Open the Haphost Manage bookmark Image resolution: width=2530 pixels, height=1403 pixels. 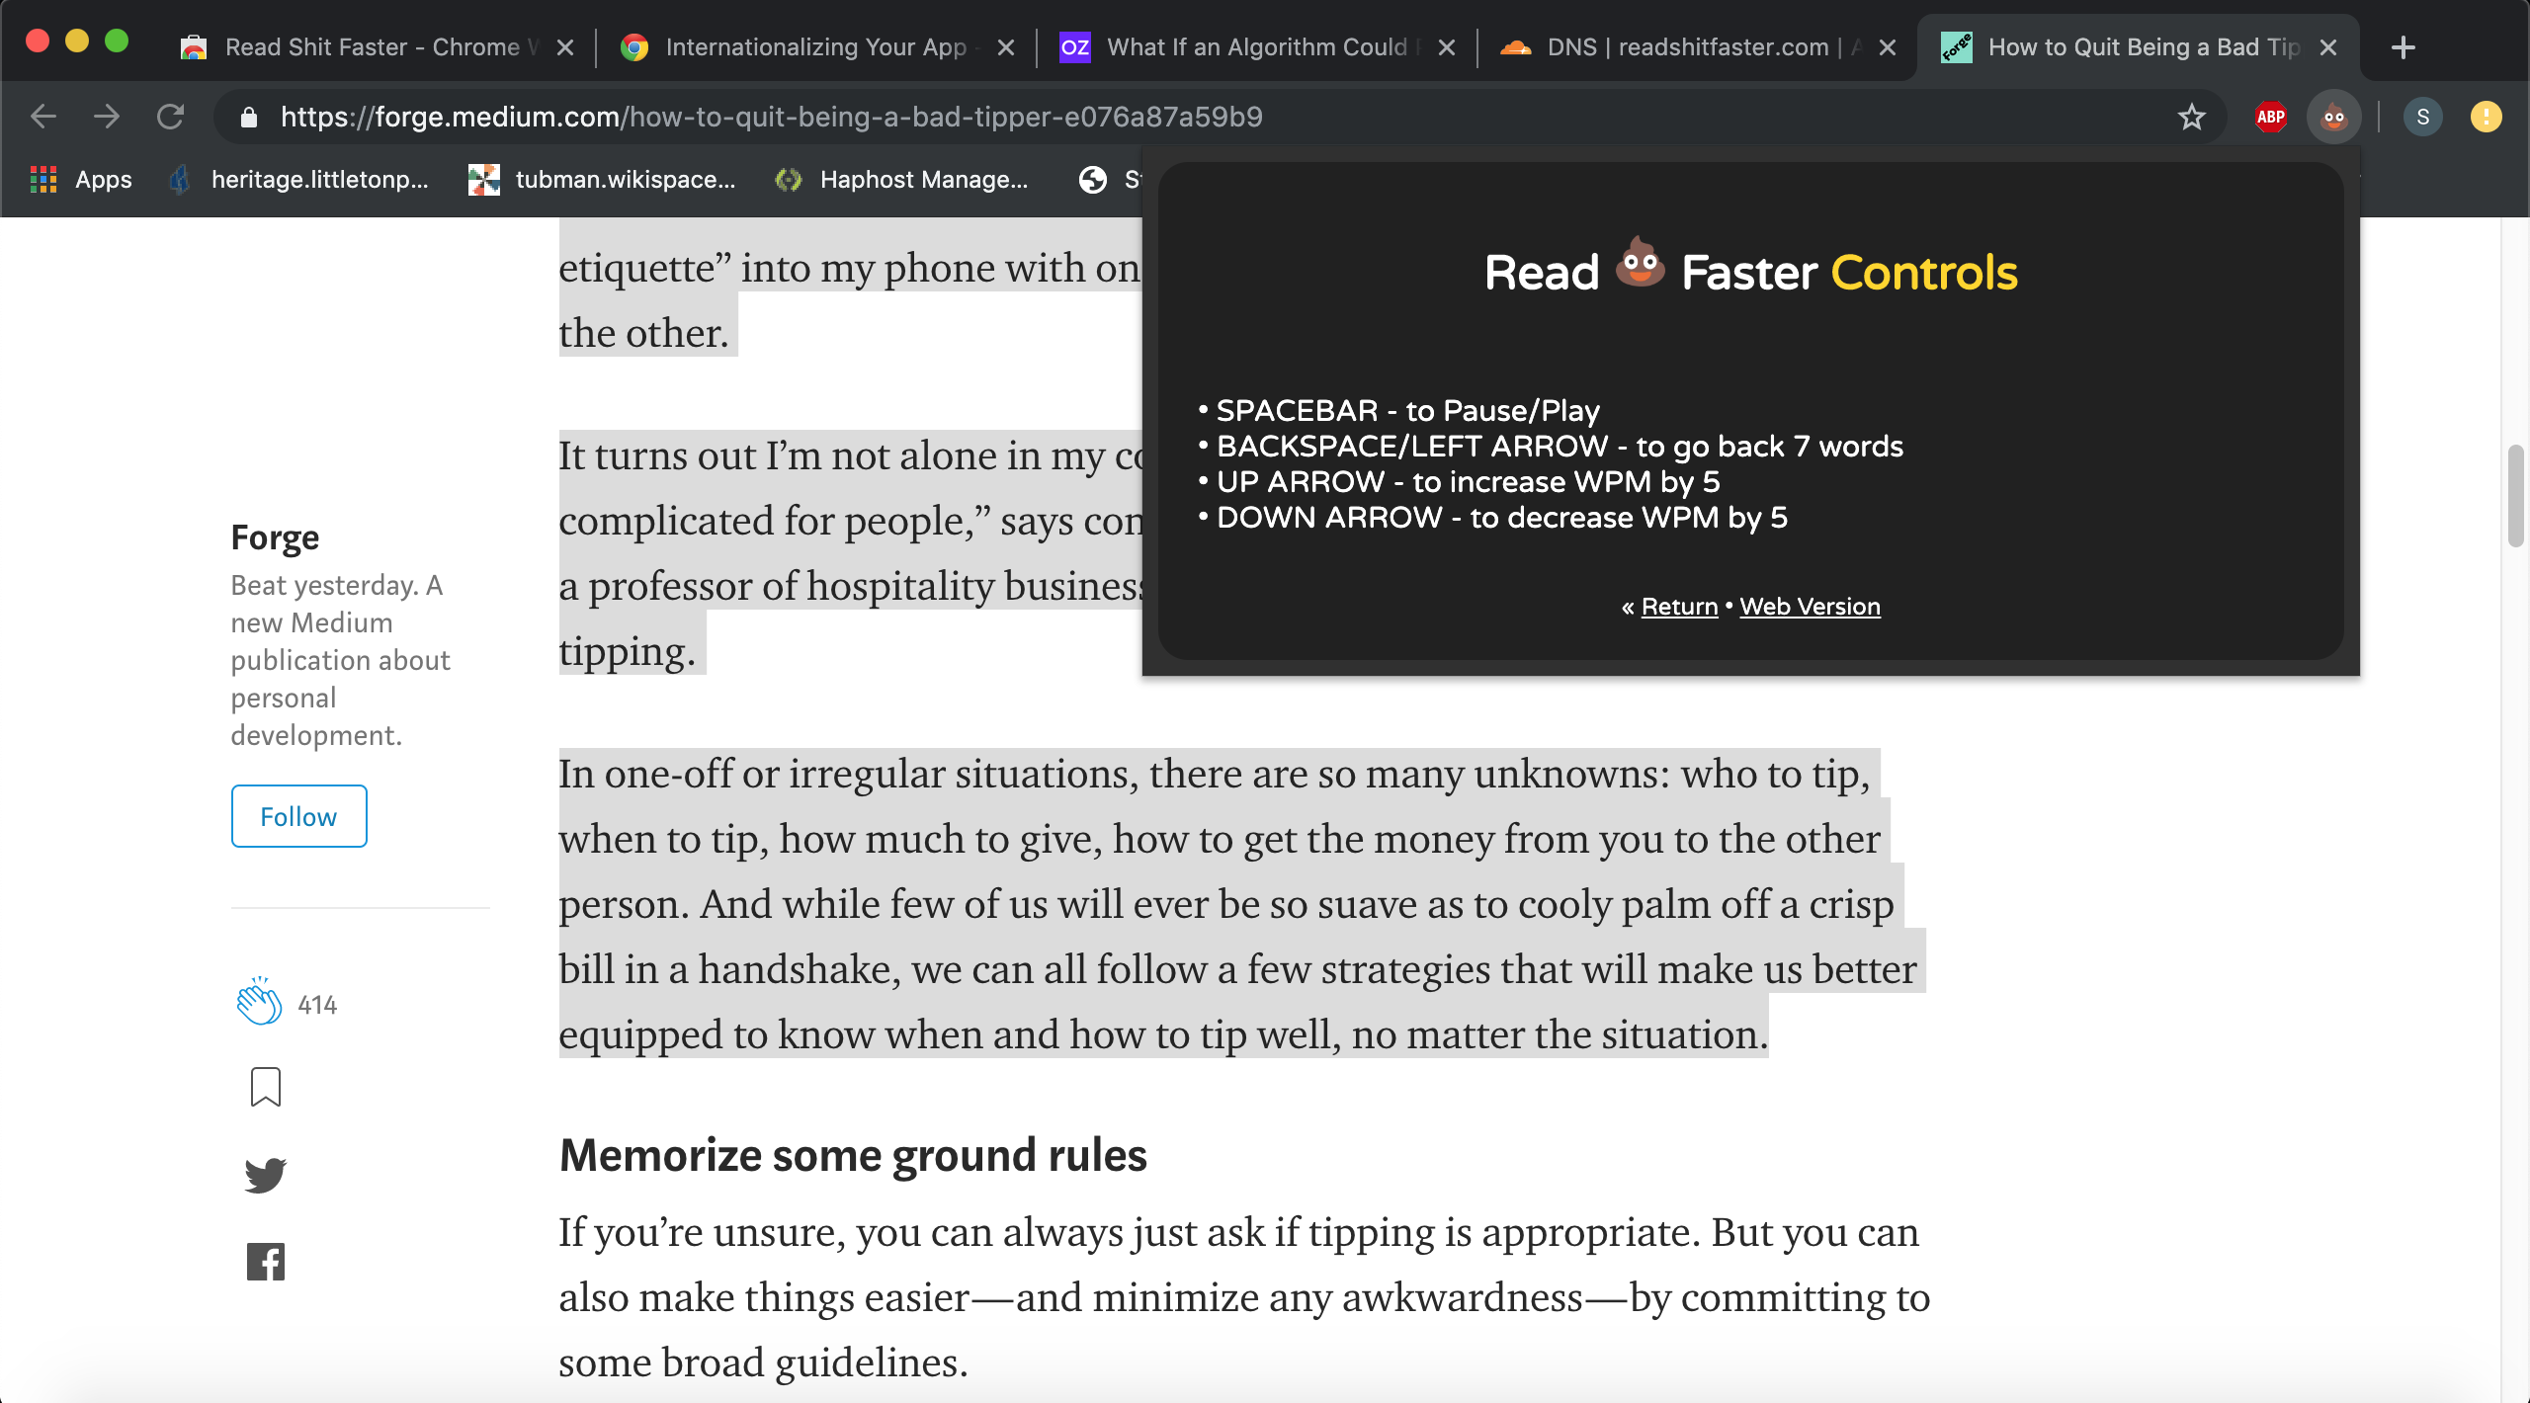coord(902,179)
